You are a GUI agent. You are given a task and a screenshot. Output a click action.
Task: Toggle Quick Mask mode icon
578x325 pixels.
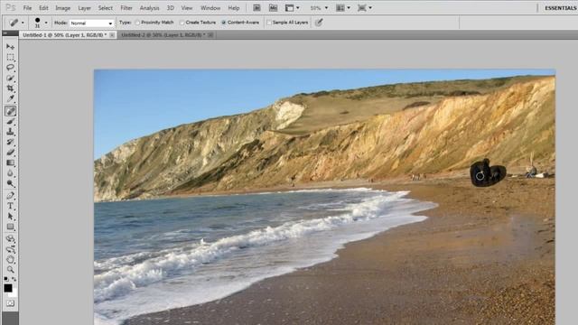tap(10, 303)
